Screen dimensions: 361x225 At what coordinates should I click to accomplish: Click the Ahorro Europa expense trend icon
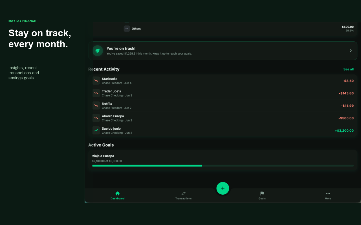(x=96, y=118)
